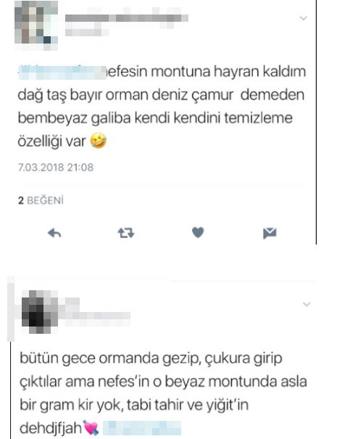
Task: Open second tweet's chevron options menu
Action: 307,304
